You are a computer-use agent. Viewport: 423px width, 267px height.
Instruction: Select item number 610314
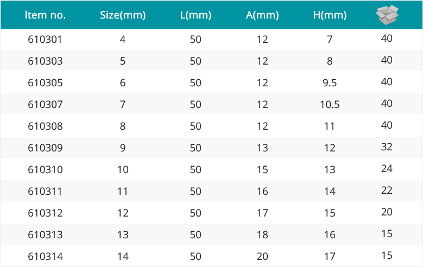pos(45,257)
